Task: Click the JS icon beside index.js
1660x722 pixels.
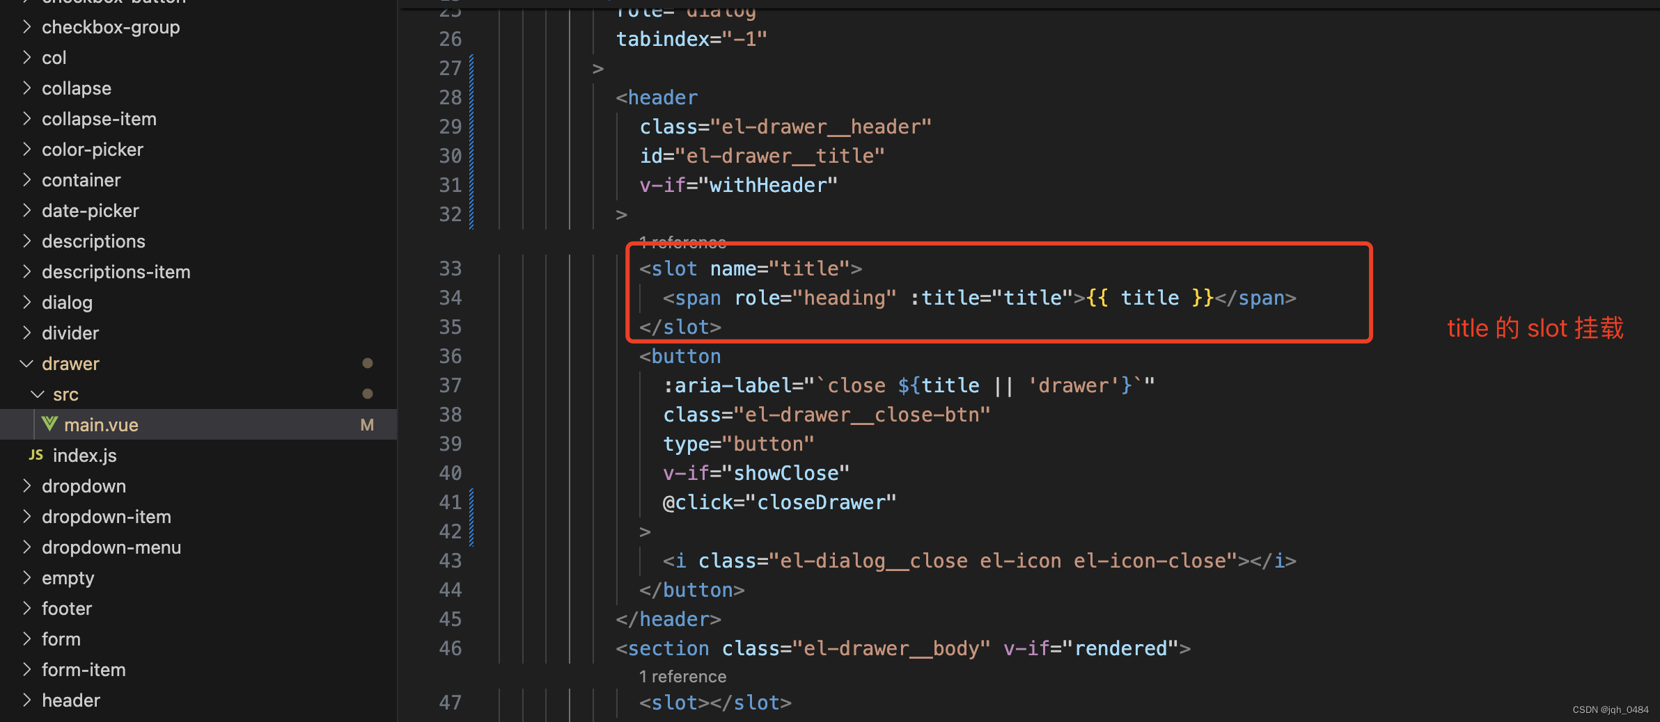Action: (x=36, y=456)
